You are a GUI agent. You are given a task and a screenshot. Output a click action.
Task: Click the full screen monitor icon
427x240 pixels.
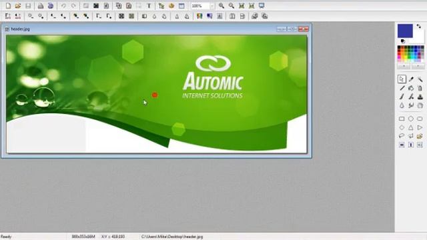262,6
